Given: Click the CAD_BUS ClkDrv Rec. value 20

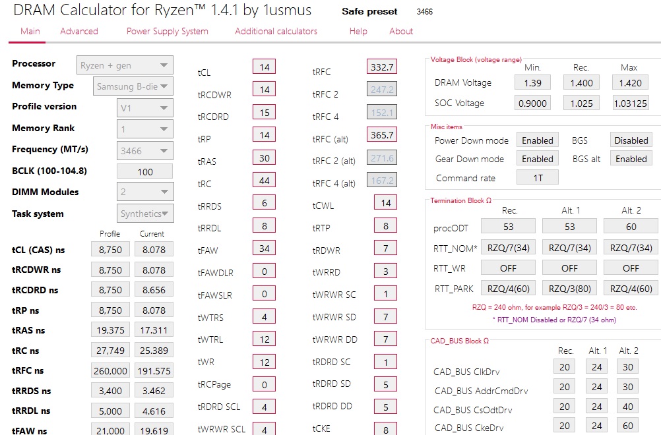Looking at the screenshot, I should pyautogui.click(x=565, y=366).
